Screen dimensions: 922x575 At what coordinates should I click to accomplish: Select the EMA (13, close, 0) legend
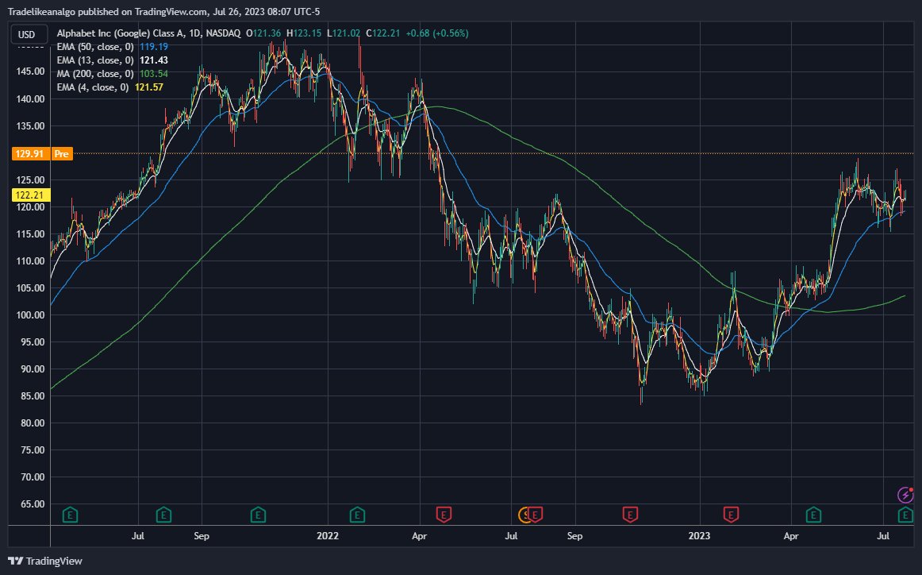point(94,60)
